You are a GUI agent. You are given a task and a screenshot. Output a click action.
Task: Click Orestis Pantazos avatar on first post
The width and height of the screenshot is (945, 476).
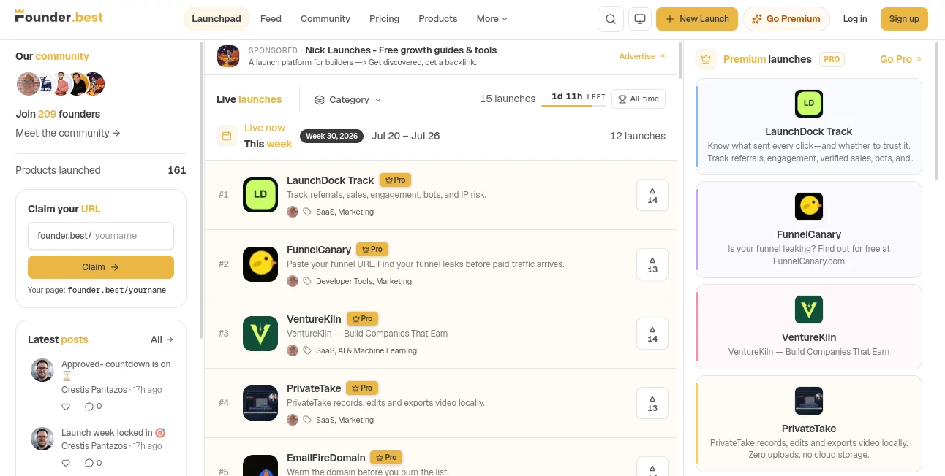[42, 370]
